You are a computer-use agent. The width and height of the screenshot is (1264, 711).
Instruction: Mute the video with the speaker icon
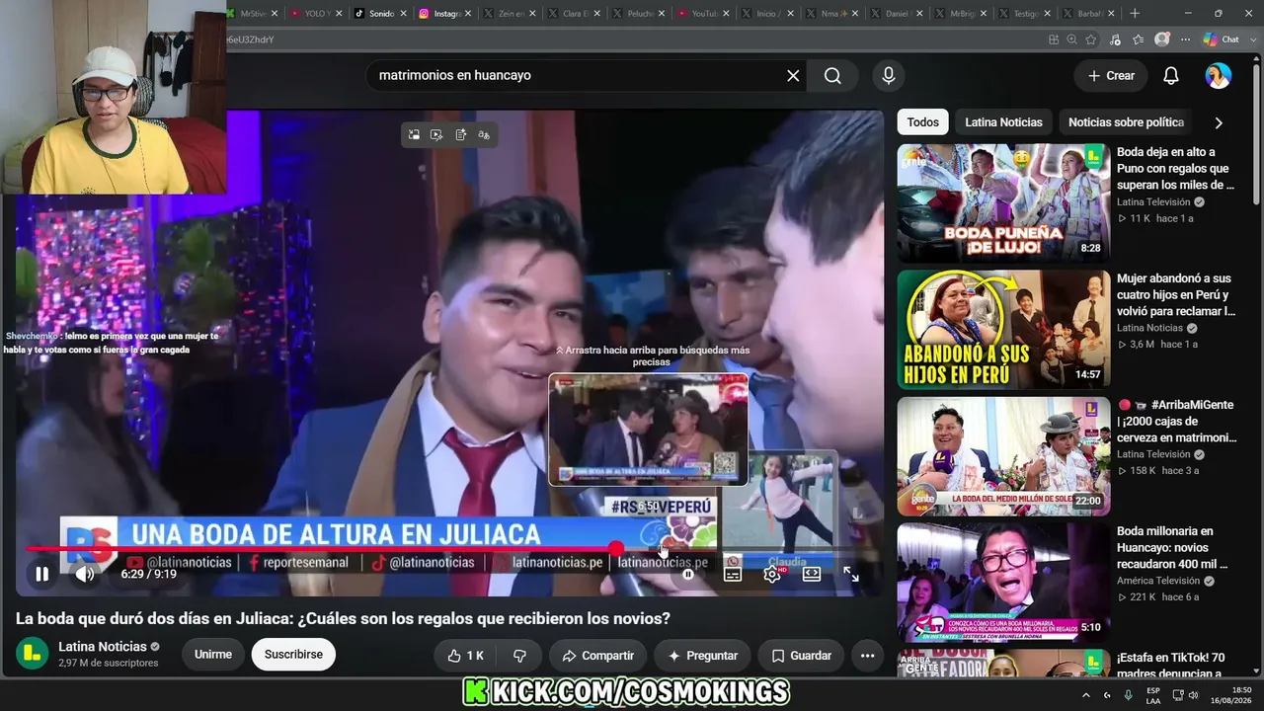(86, 574)
